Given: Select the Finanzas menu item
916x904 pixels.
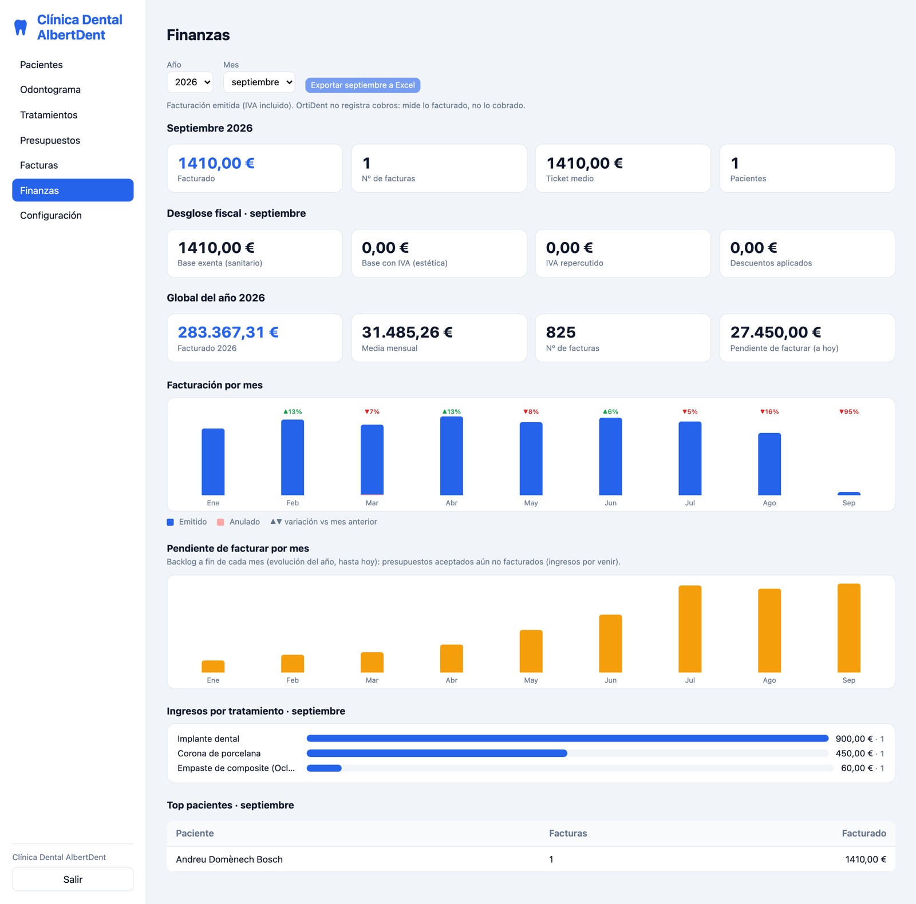Looking at the screenshot, I should coord(73,191).
